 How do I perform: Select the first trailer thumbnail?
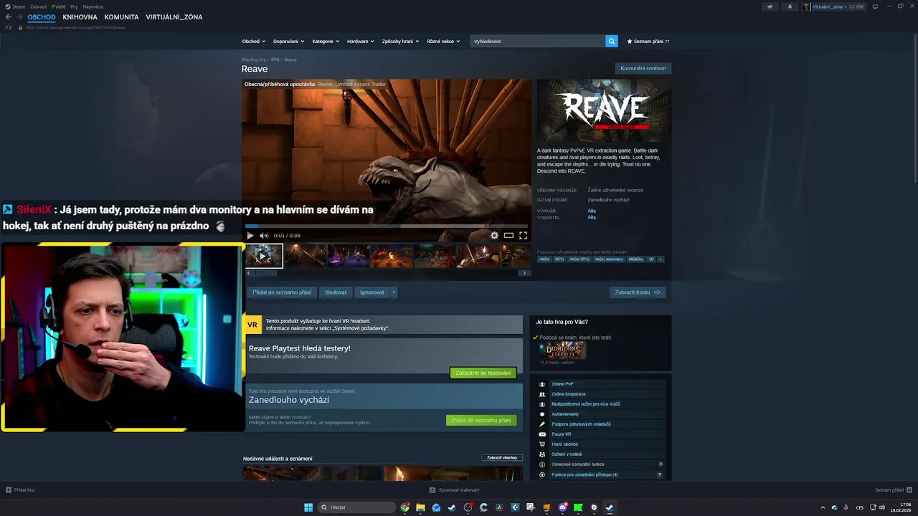(264, 256)
